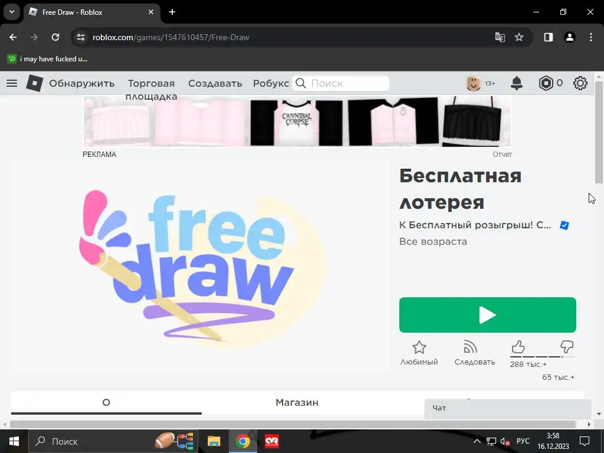Switch to Chrome in the taskbar

[x=242, y=441]
